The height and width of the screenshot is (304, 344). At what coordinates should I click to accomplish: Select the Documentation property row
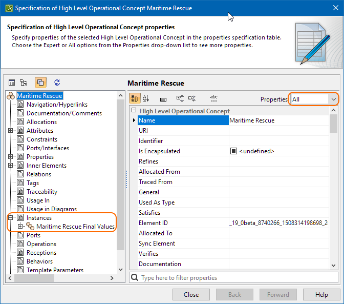(x=233, y=264)
